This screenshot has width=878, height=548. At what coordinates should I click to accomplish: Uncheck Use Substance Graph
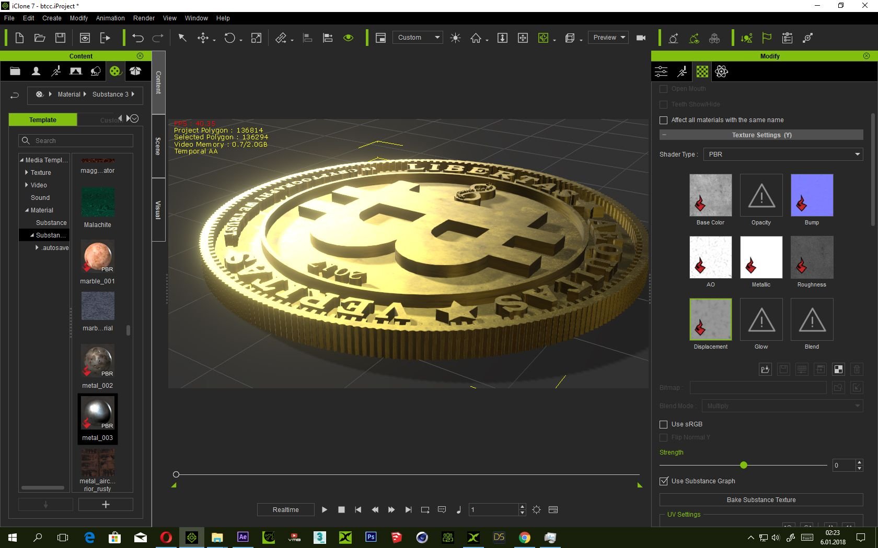664,481
